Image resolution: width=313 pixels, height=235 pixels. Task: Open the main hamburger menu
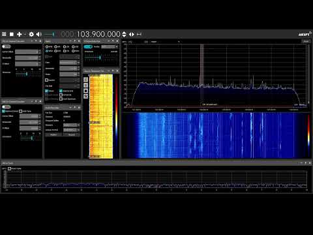pyautogui.click(x=4, y=34)
